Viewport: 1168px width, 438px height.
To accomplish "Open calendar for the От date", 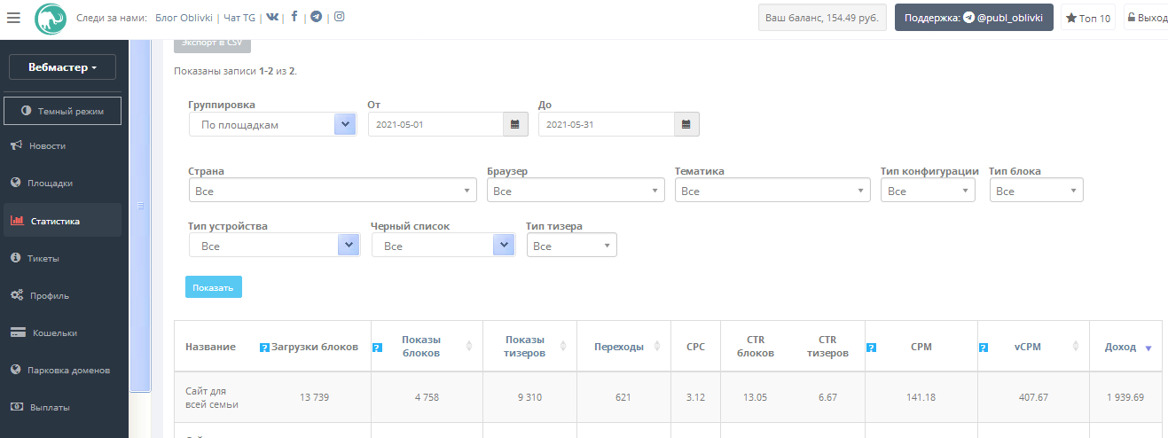I will click(x=515, y=125).
